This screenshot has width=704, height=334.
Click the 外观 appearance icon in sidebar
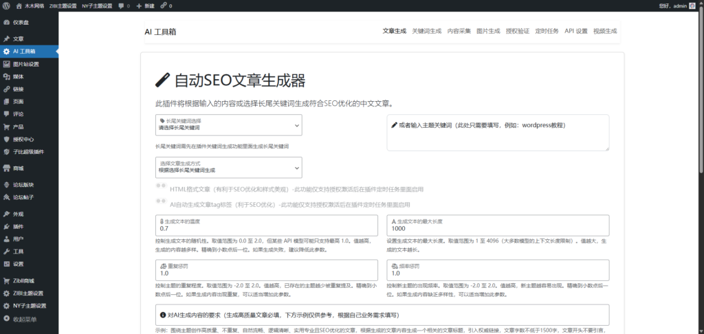(x=6, y=214)
